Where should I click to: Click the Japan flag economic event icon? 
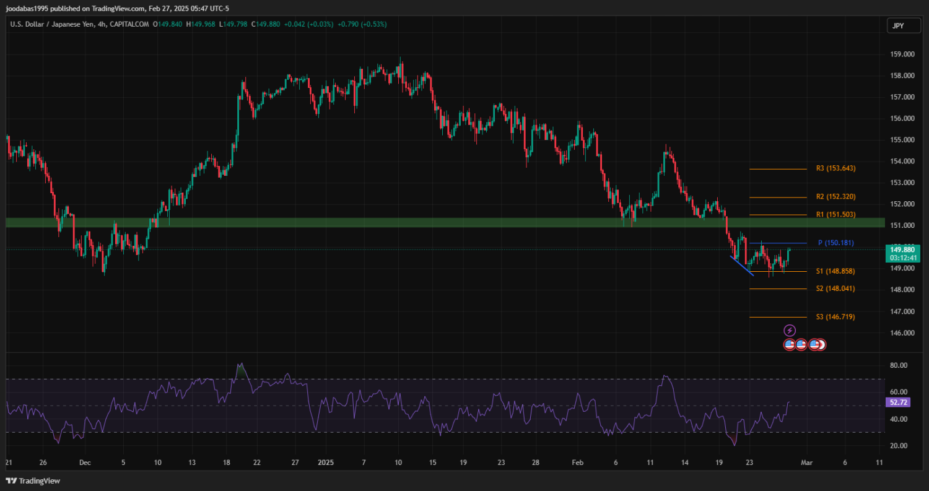coord(822,345)
